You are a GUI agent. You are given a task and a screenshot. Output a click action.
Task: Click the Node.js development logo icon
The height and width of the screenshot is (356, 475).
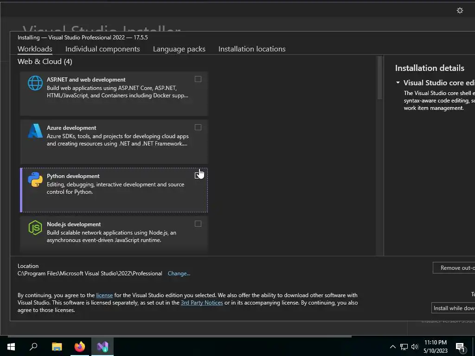[x=35, y=227]
